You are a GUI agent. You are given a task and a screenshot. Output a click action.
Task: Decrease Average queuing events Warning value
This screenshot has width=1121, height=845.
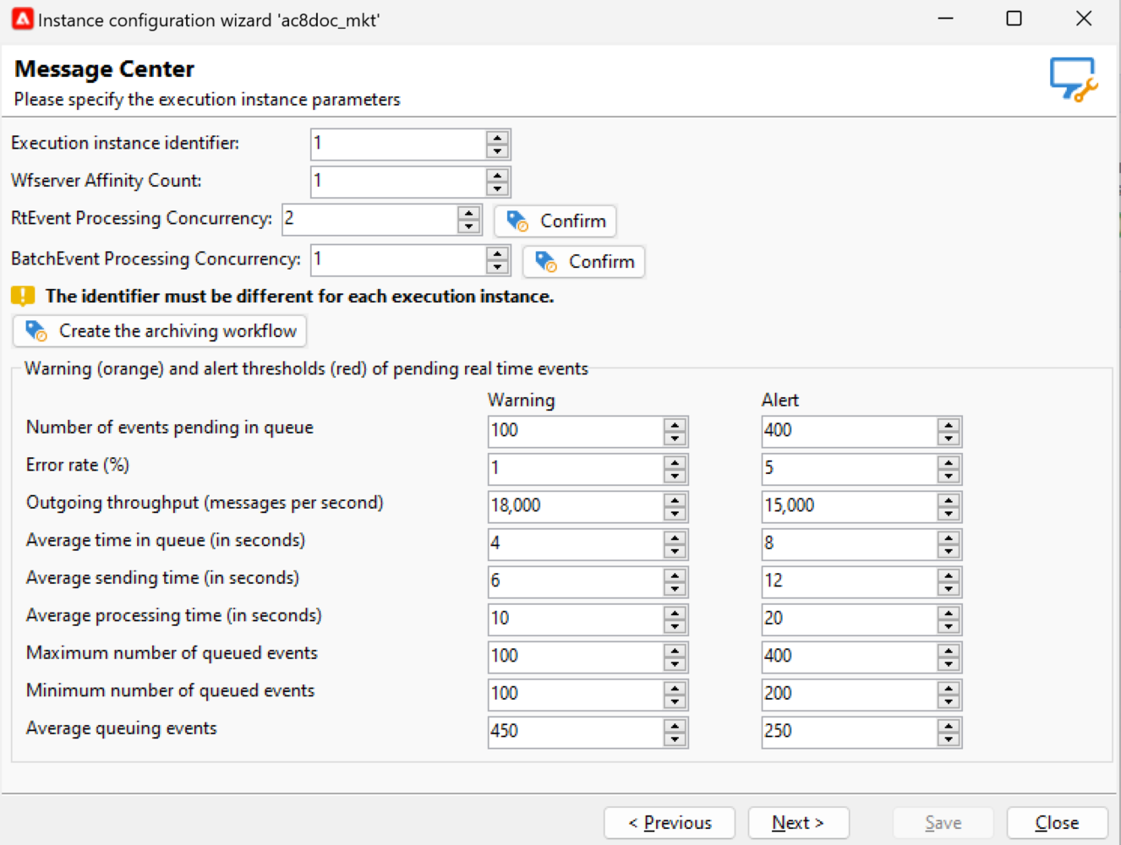[675, 739]
